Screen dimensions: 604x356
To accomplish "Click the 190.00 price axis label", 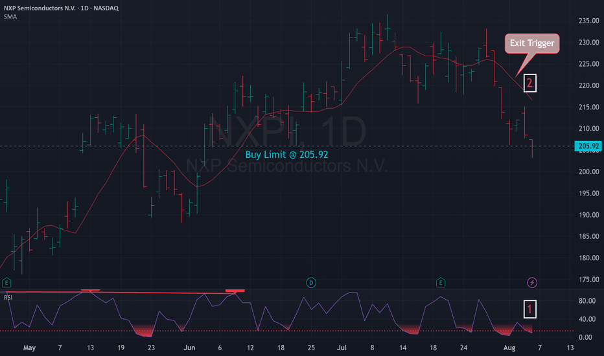I will click(588, 215).
